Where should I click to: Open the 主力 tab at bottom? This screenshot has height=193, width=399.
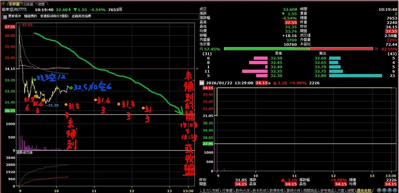[205, 191]
